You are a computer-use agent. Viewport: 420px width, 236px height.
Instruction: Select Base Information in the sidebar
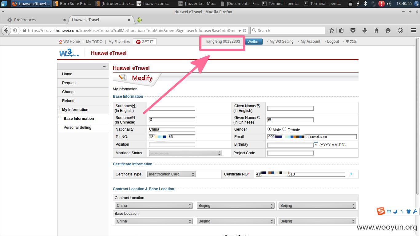(83, 119)
